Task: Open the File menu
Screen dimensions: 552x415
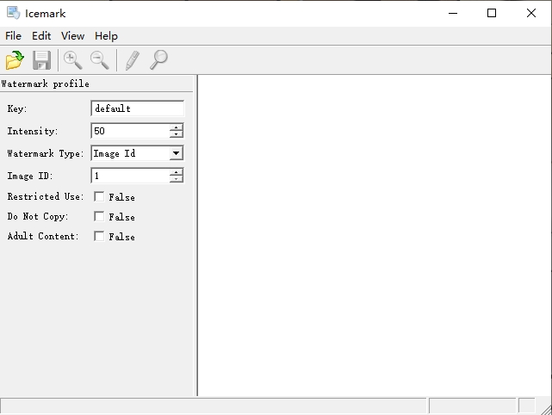Action: (x=14, y=36)
